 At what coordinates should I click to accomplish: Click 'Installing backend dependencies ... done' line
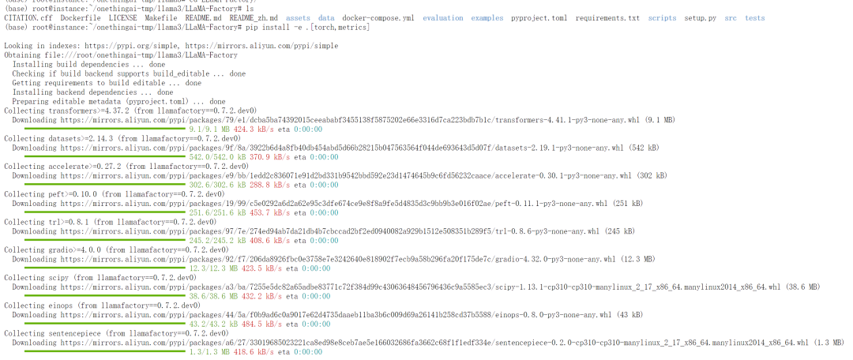(93, 92)
